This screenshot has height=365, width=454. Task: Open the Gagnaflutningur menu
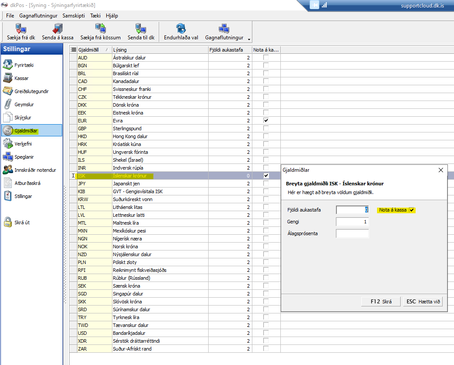pyautogui.click(x=38, y=15)
